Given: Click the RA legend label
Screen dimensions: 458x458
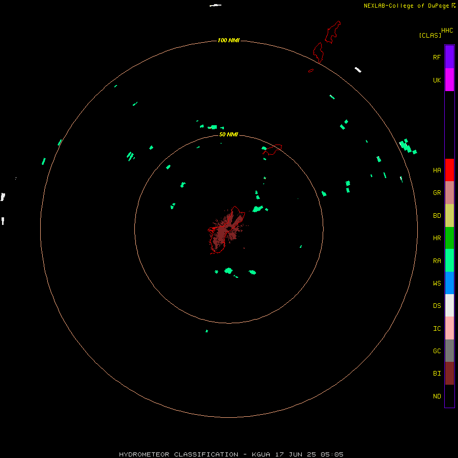Looking at the screenshot, I should 437,261.
